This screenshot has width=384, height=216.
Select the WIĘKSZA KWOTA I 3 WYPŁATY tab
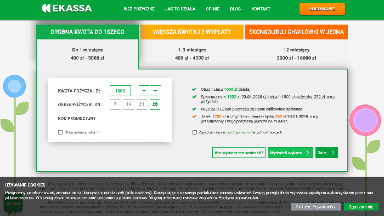tap(192, 32)
